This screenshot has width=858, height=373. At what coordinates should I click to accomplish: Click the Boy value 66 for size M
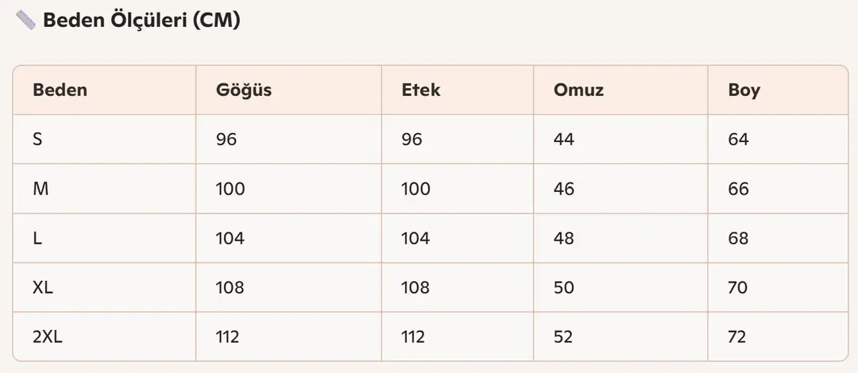[738, 189]
